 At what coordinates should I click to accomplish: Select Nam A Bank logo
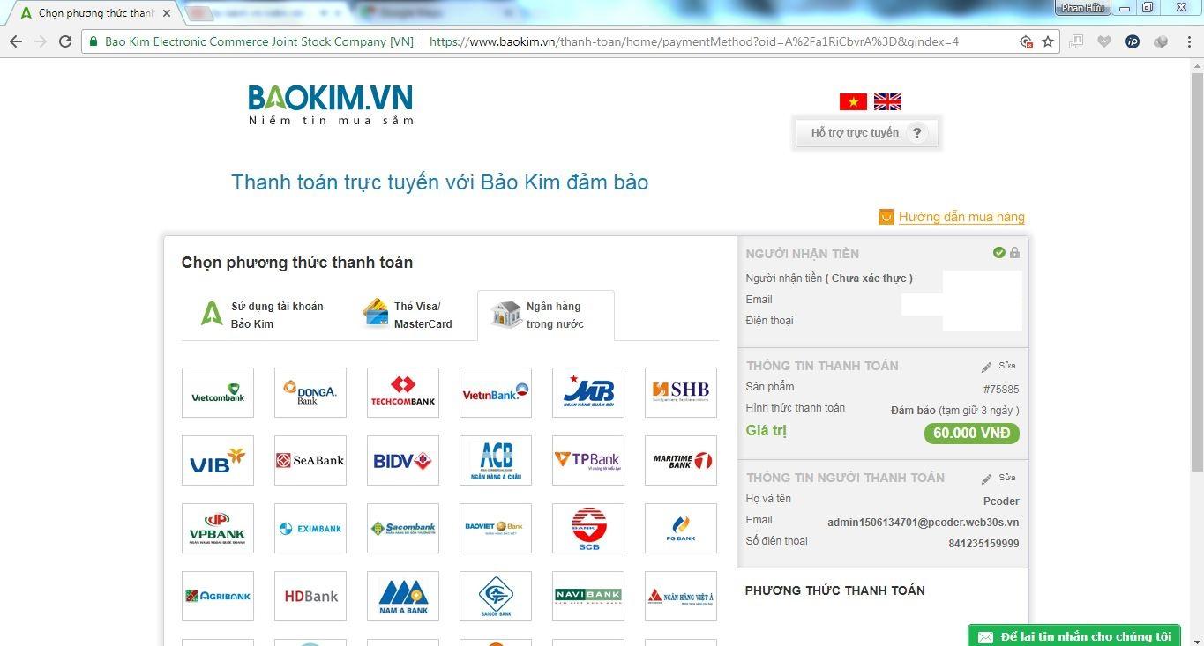click(x=403, y=596)
